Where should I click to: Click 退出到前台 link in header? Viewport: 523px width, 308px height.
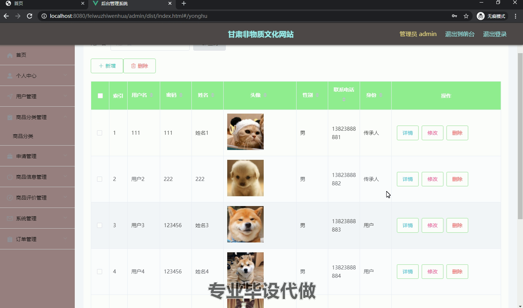click(x=460, y=34)
